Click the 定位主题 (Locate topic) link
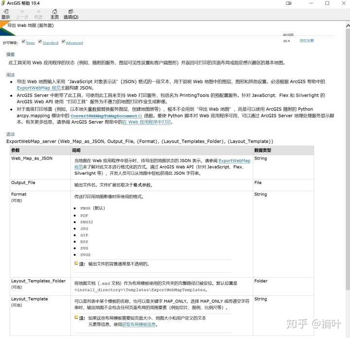 click(307, 41)
